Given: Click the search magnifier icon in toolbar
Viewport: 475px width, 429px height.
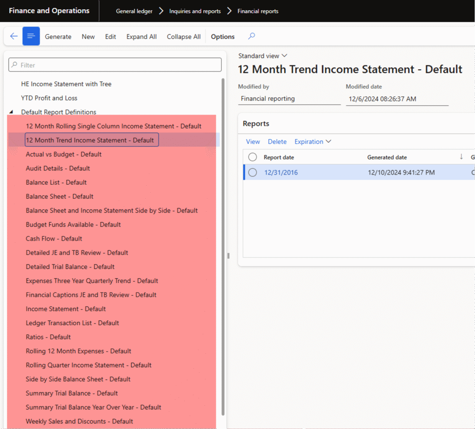Looking at the screenshot, I should (251, 36).
